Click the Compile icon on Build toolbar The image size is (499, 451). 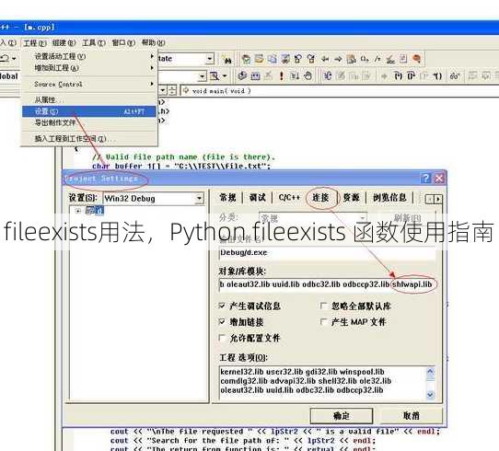(x=242, y=75)
